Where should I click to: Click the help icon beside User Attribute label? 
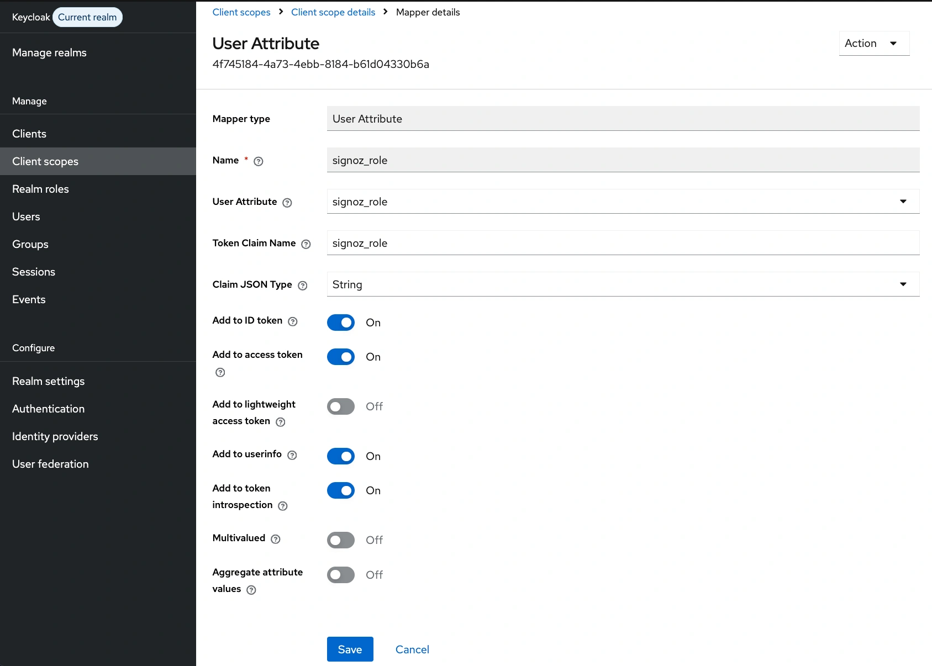coord(287,203)
